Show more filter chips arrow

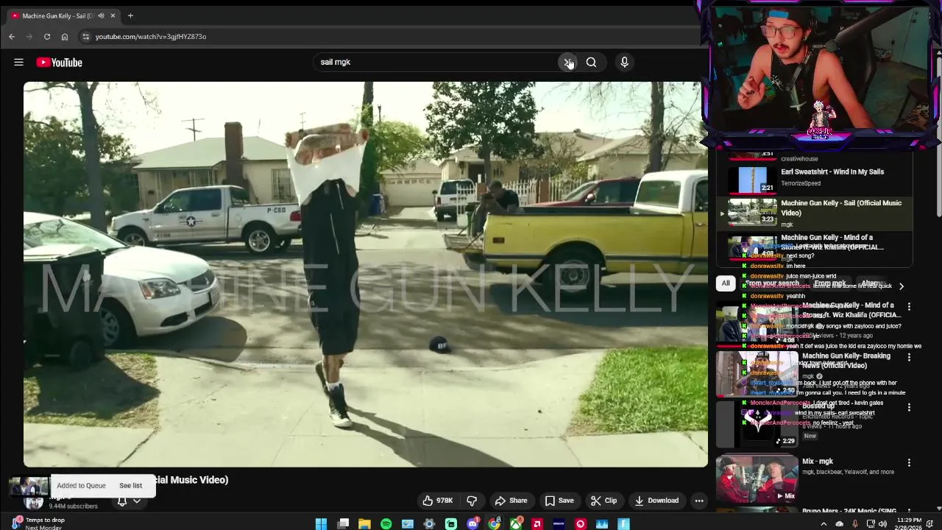click(x=901, y=286)
